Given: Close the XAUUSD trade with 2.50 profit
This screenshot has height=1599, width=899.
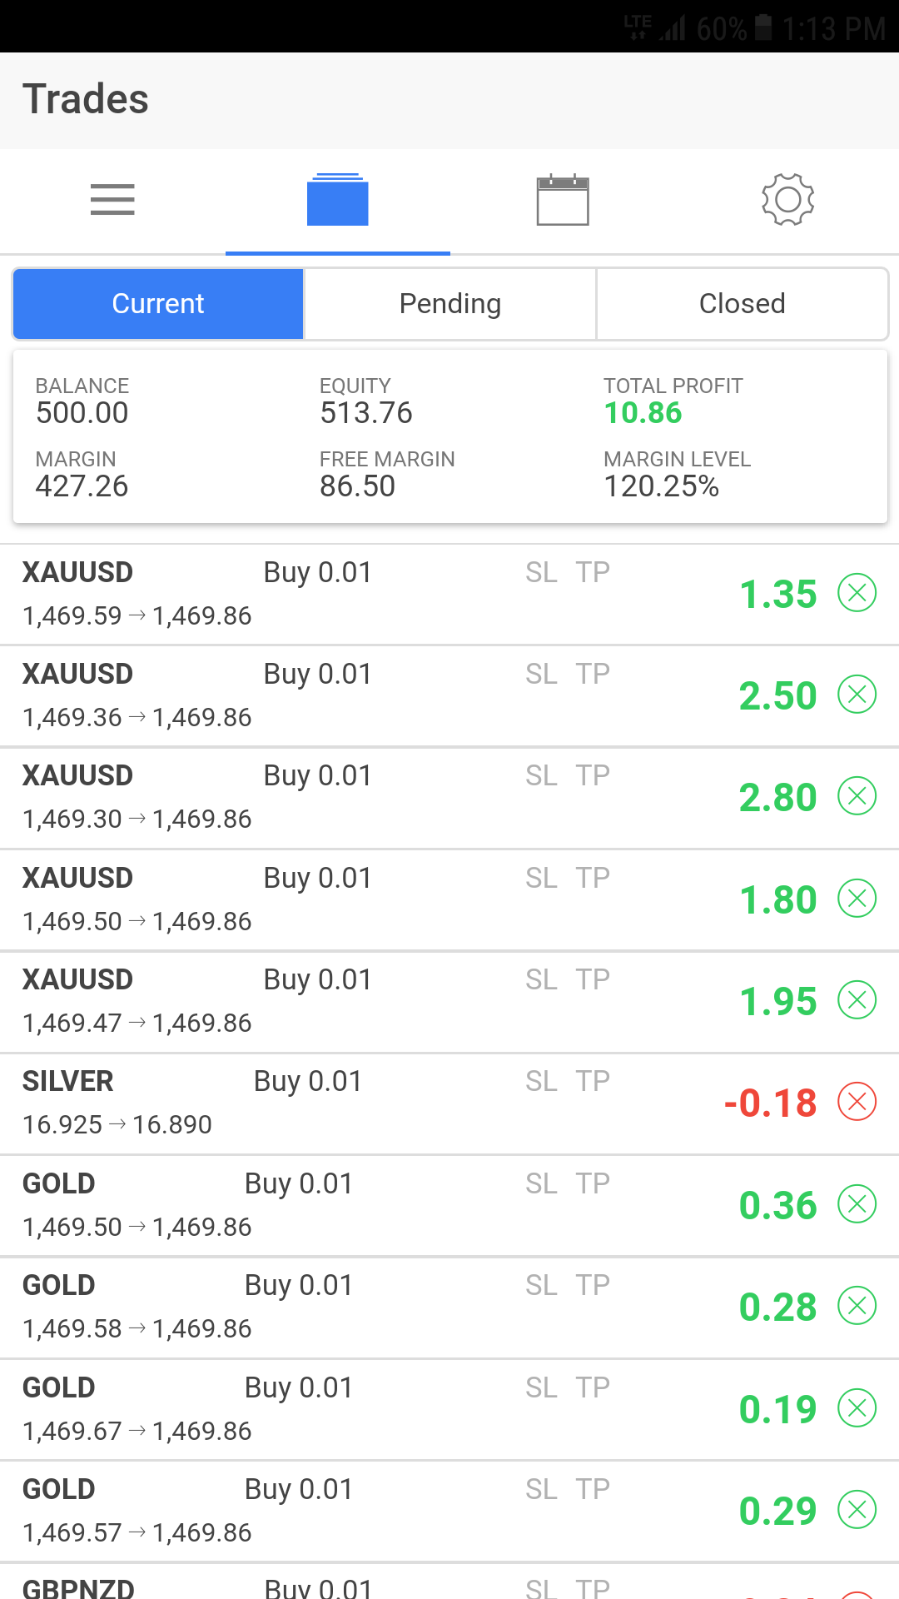Looking at the screenshot, I should coord(857,695).
